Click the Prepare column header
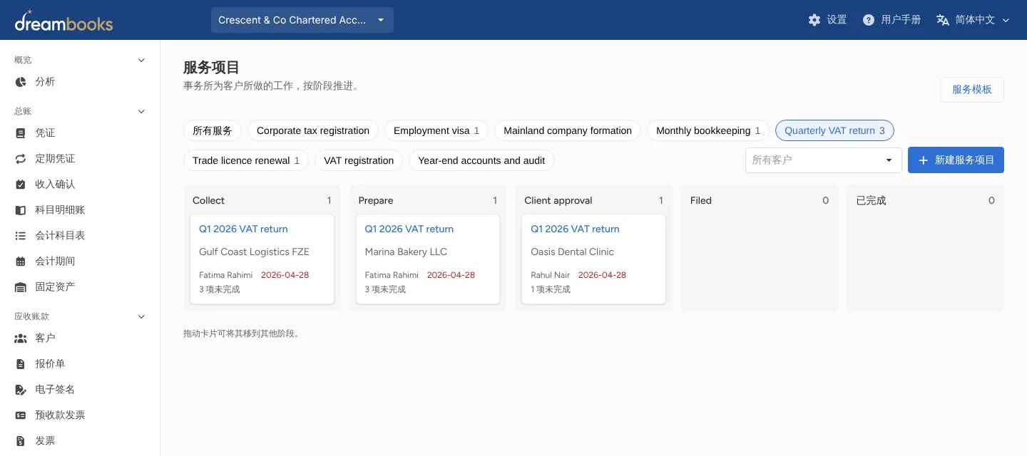This screenshot has height=456, width=1027. point(376,200)
